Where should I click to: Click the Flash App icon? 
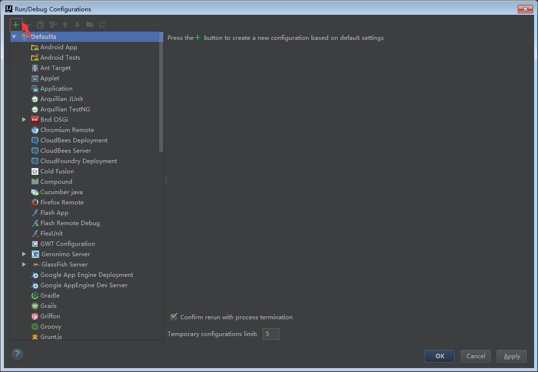(34, 213)
